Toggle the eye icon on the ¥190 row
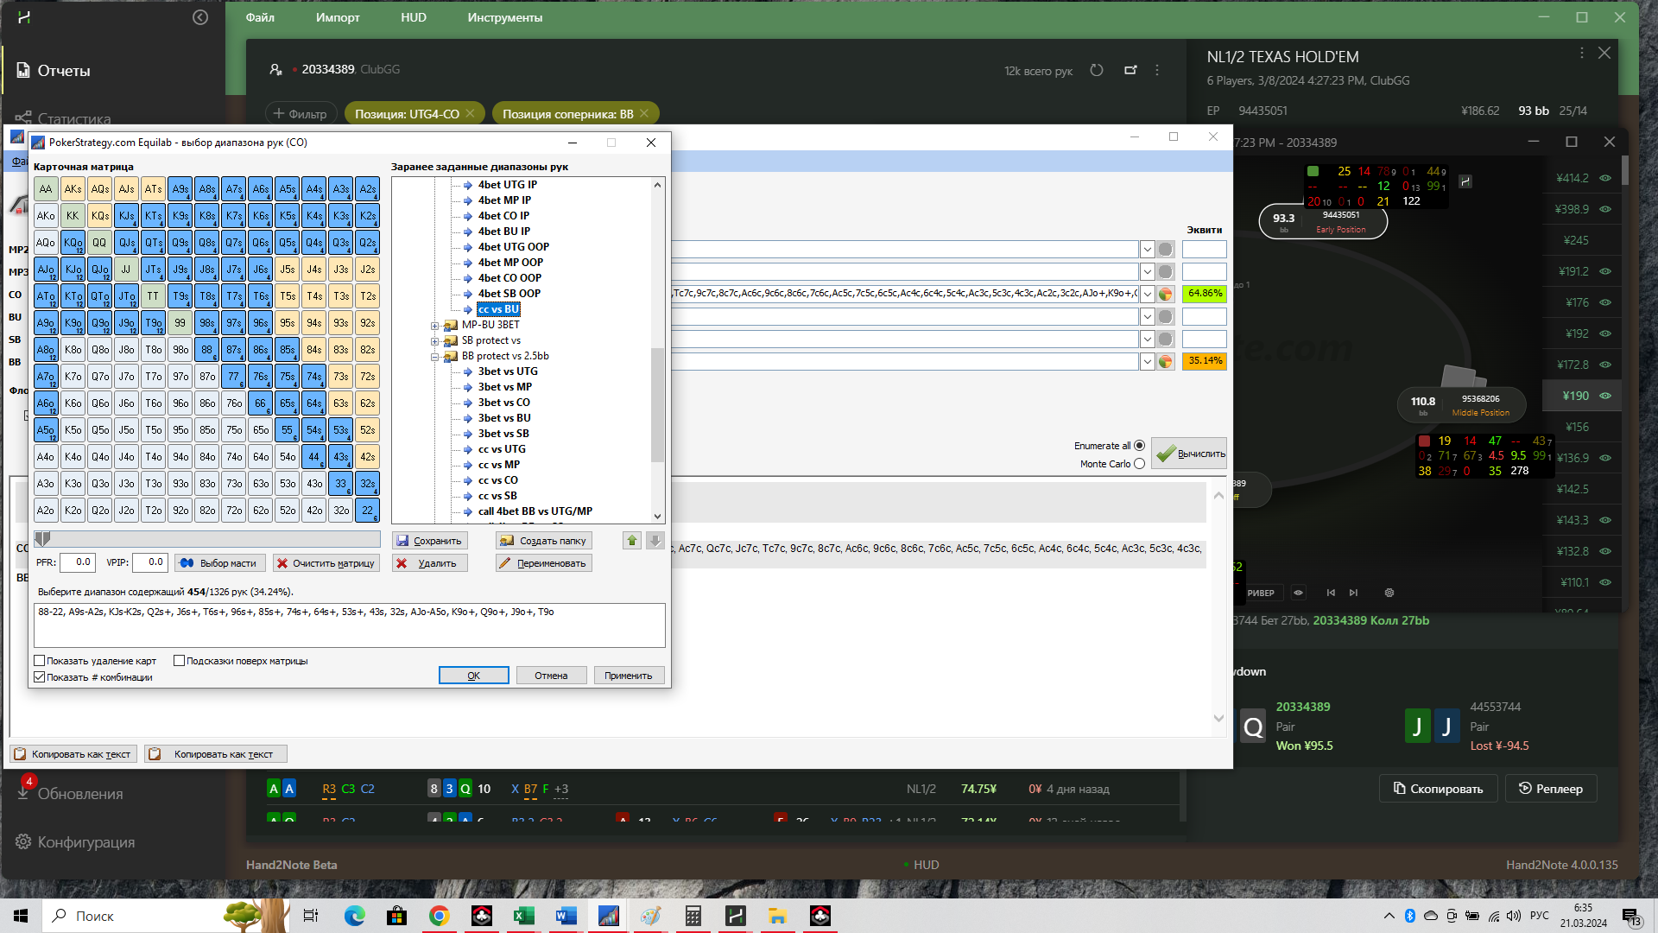The height and width of the screenshot is (933, 1658). [1605, 396]
